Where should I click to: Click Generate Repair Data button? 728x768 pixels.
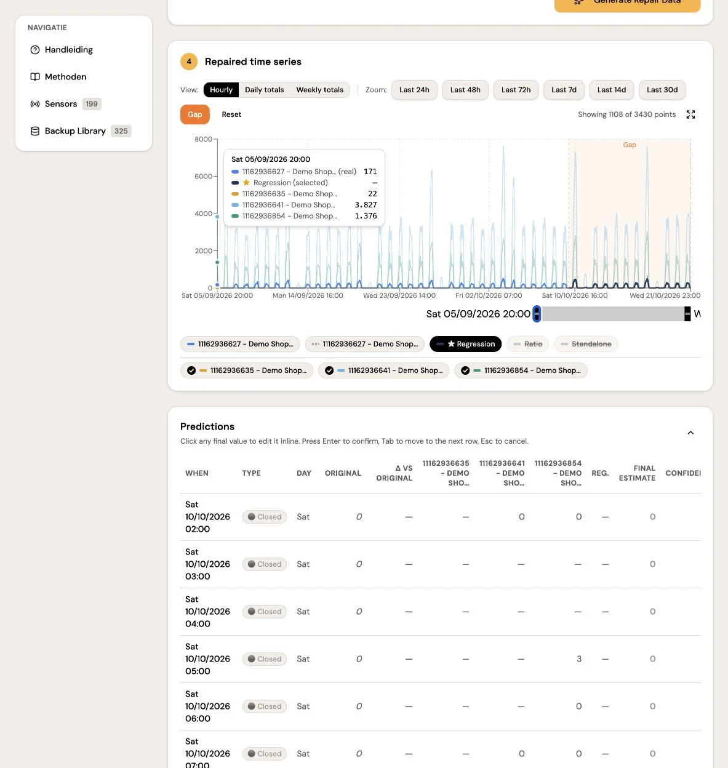tap(627, 4)
